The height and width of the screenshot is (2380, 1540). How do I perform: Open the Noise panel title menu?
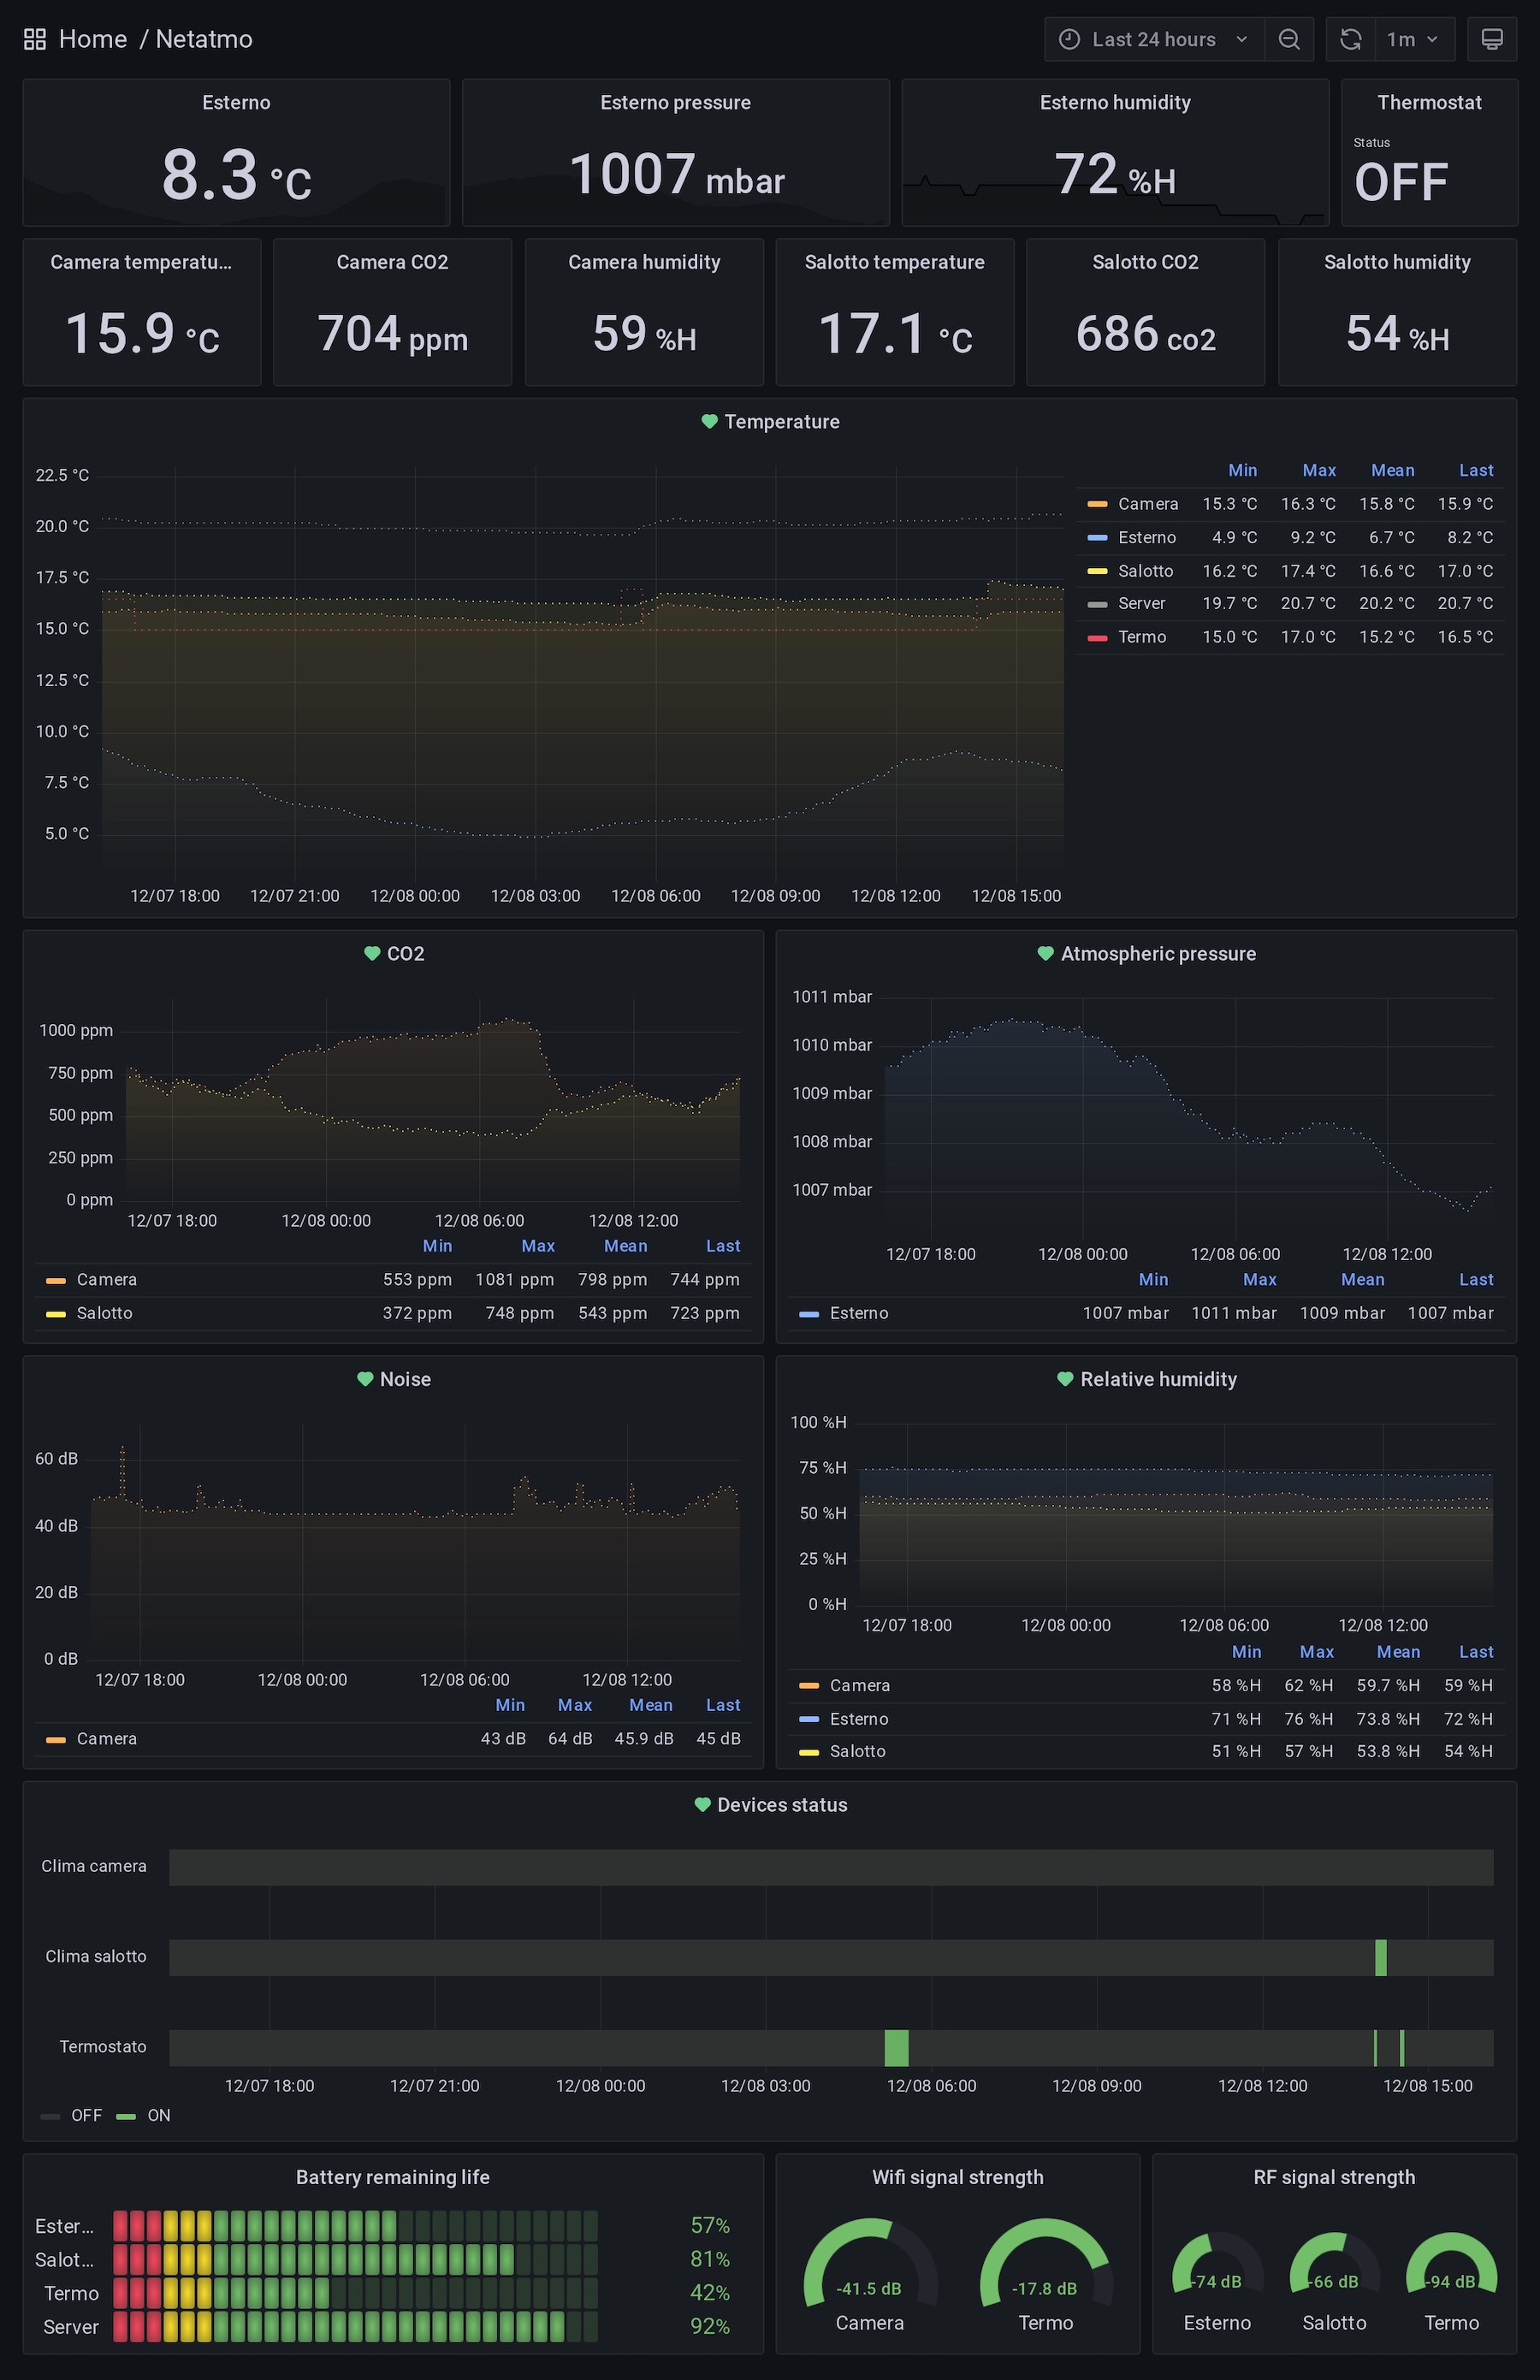coord(405,1379)
